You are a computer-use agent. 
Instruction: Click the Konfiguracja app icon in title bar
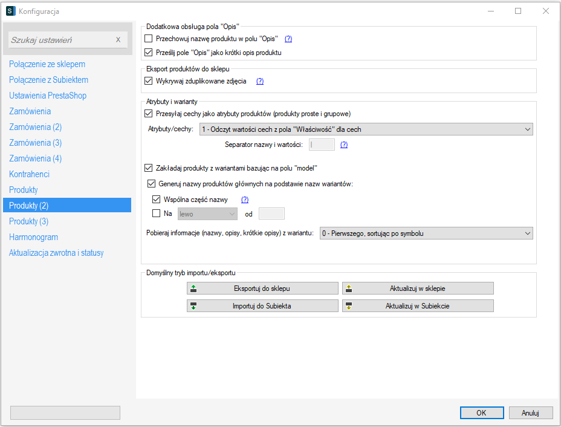10,11
